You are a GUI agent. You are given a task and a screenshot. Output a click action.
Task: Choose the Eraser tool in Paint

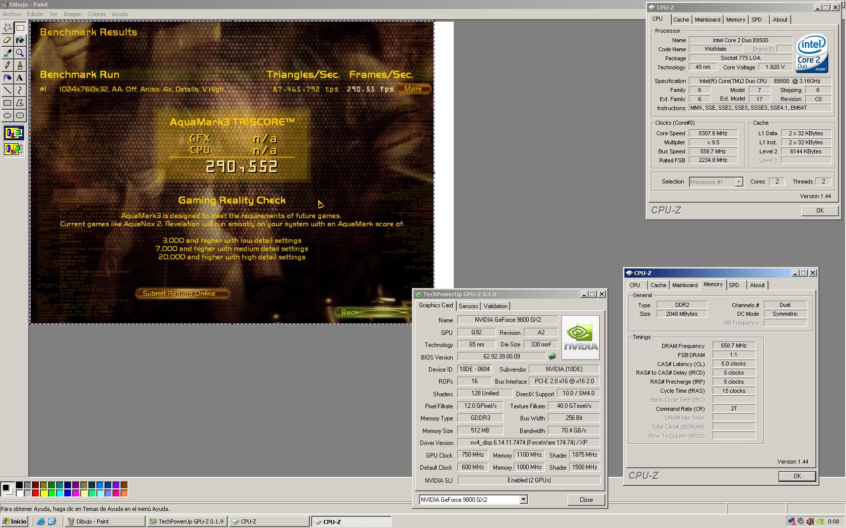click(8, 40)
